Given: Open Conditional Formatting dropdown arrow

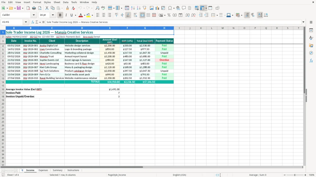Looking at the screenshot, I should 242,15.
